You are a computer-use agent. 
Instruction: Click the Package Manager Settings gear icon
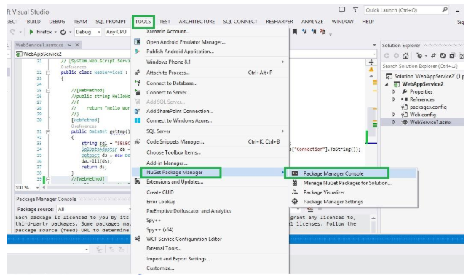coord(295,202)
